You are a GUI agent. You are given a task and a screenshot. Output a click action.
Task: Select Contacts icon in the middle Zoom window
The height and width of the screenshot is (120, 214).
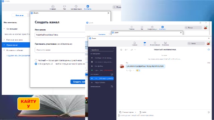[x=163, y=28]
